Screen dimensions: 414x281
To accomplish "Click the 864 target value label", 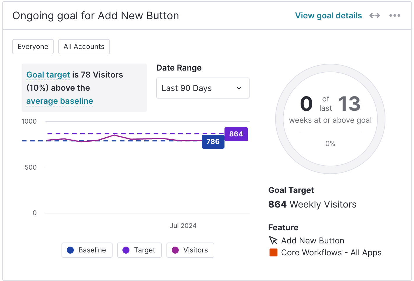I will [236, 134].
